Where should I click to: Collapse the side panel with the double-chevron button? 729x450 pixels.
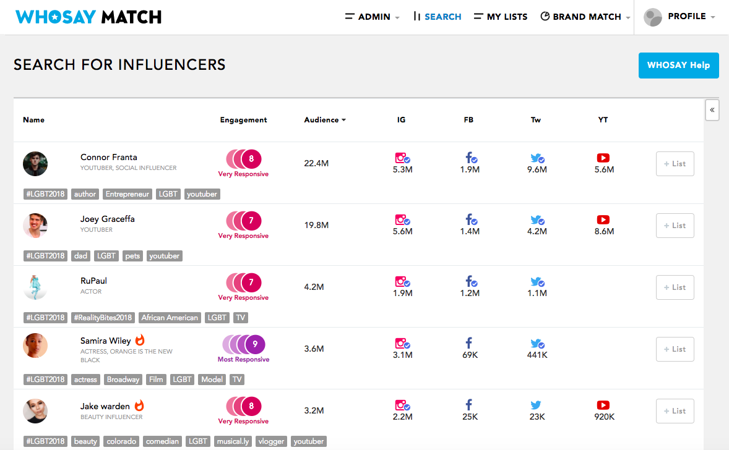(712, 110)
